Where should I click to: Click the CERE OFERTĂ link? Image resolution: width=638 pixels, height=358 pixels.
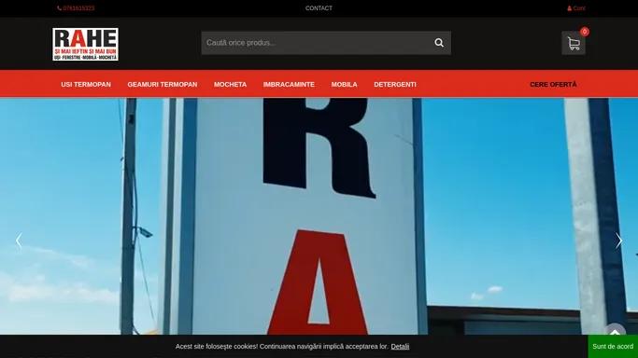coord(553,85)
